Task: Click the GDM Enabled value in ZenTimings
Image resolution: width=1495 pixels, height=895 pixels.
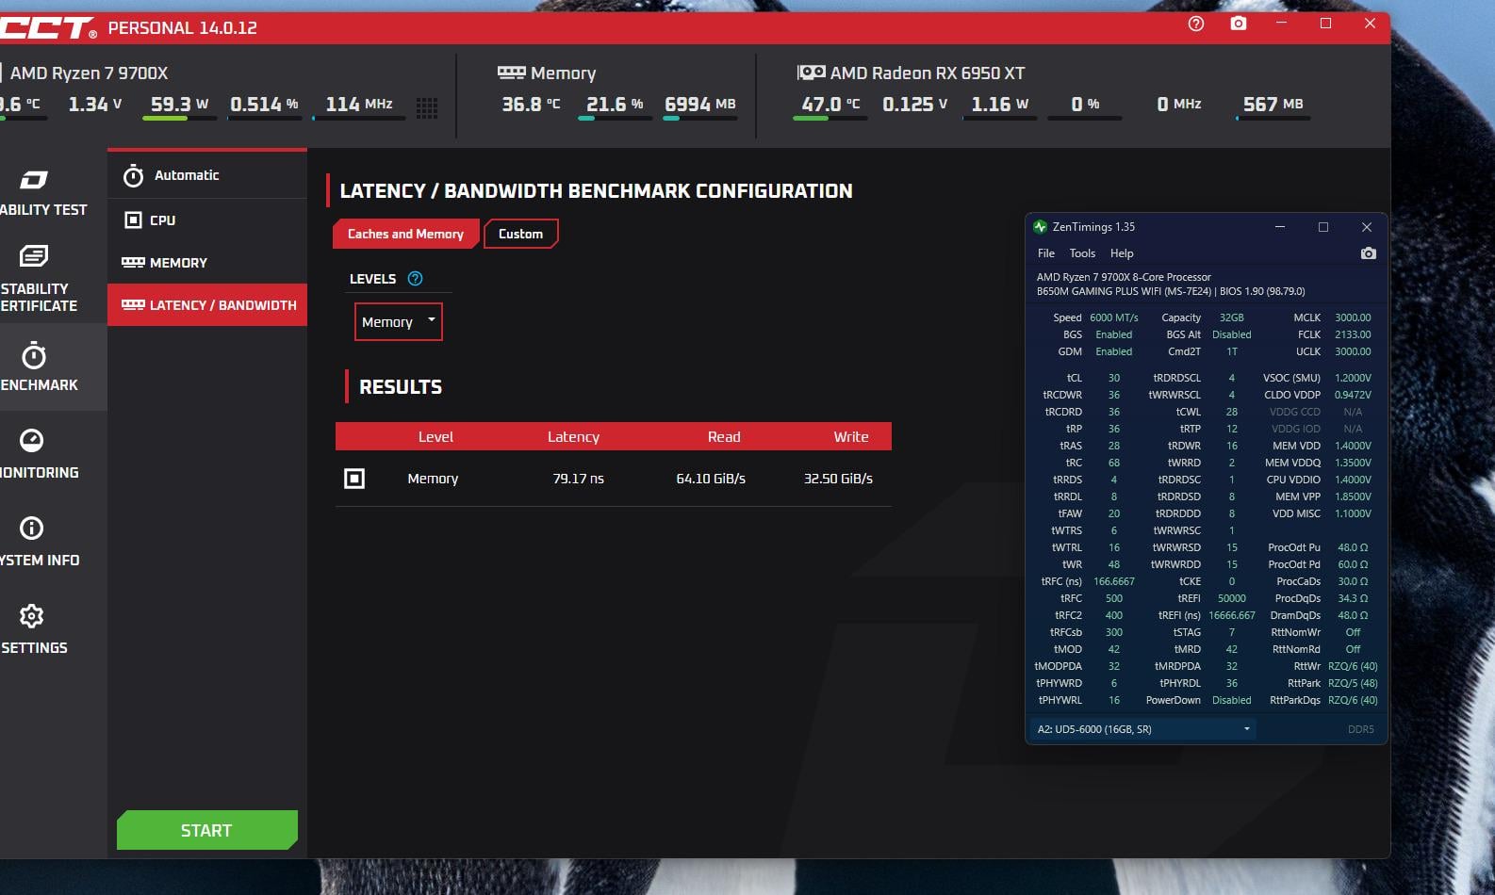Action: pos(1113,351)
